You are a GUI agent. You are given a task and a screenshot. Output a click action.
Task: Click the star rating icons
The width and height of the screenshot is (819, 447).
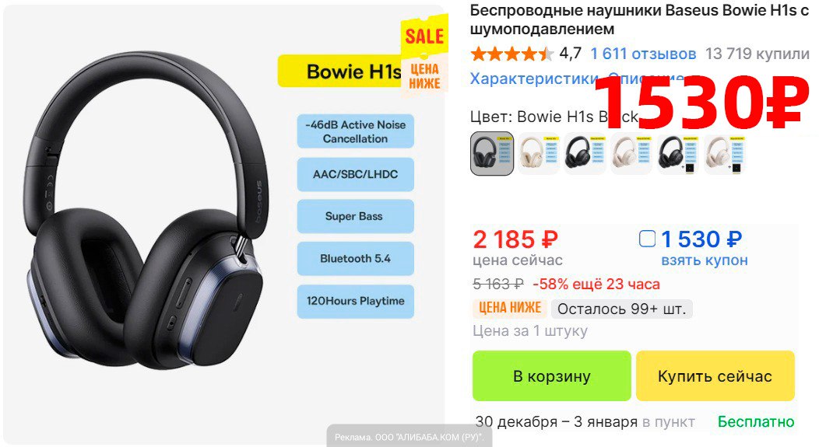(512, 53)
